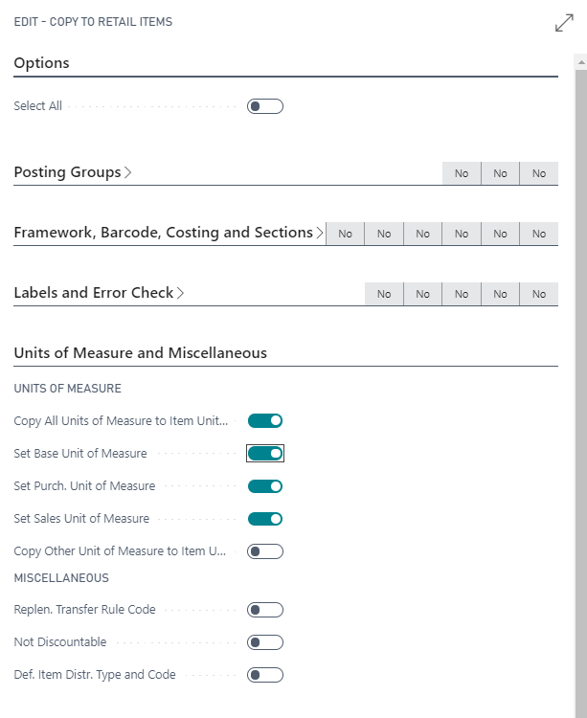Disable Copy All Units of Measure toggle
This screenshot has height=718, width=587.
265,420
